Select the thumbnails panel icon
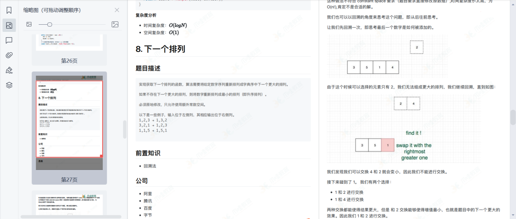The image size is (516, 219). [9, 25]
